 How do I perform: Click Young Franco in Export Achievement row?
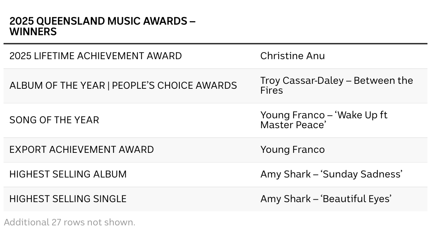(x=293, y=150)
